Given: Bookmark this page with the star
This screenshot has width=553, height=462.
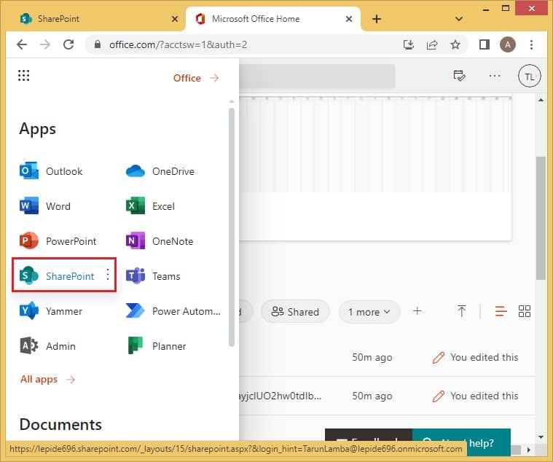Looking at the screenshot, I should [455, 44].
